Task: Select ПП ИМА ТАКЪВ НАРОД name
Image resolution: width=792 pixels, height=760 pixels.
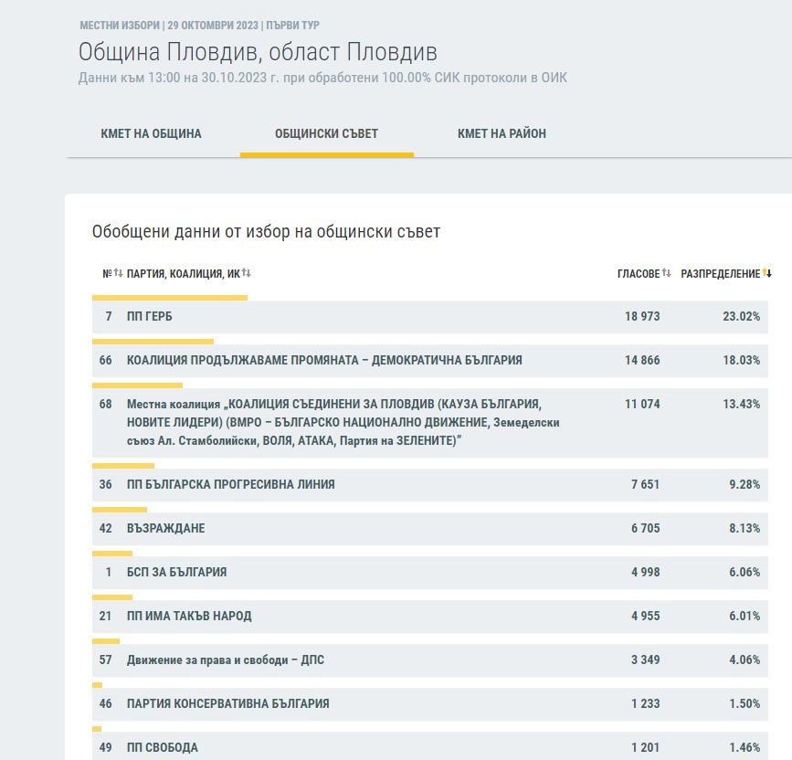Action: 189,616
